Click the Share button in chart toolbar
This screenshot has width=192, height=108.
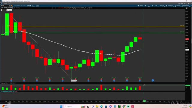tap(140, 6)
